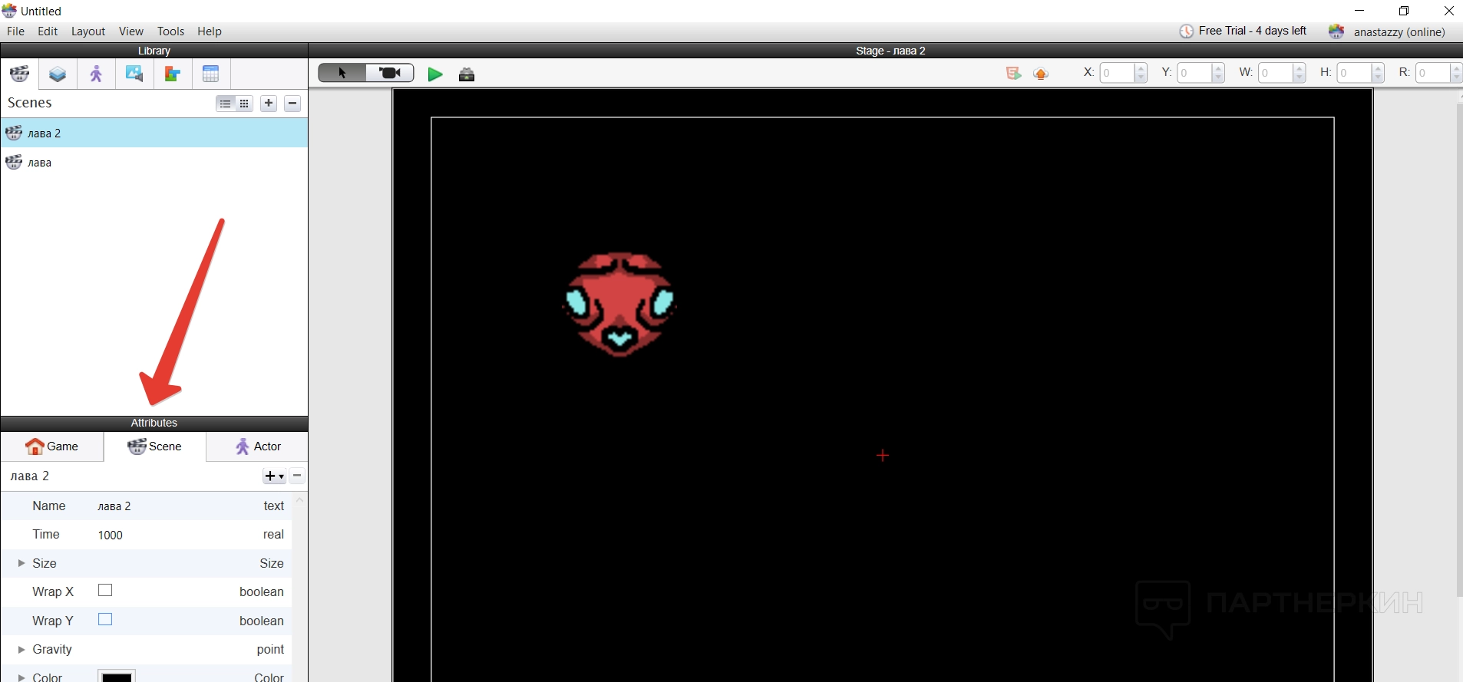This screenshot has height=682, width=1463.
Task: Switch to Game attributes tab
Action: [52, 446]
